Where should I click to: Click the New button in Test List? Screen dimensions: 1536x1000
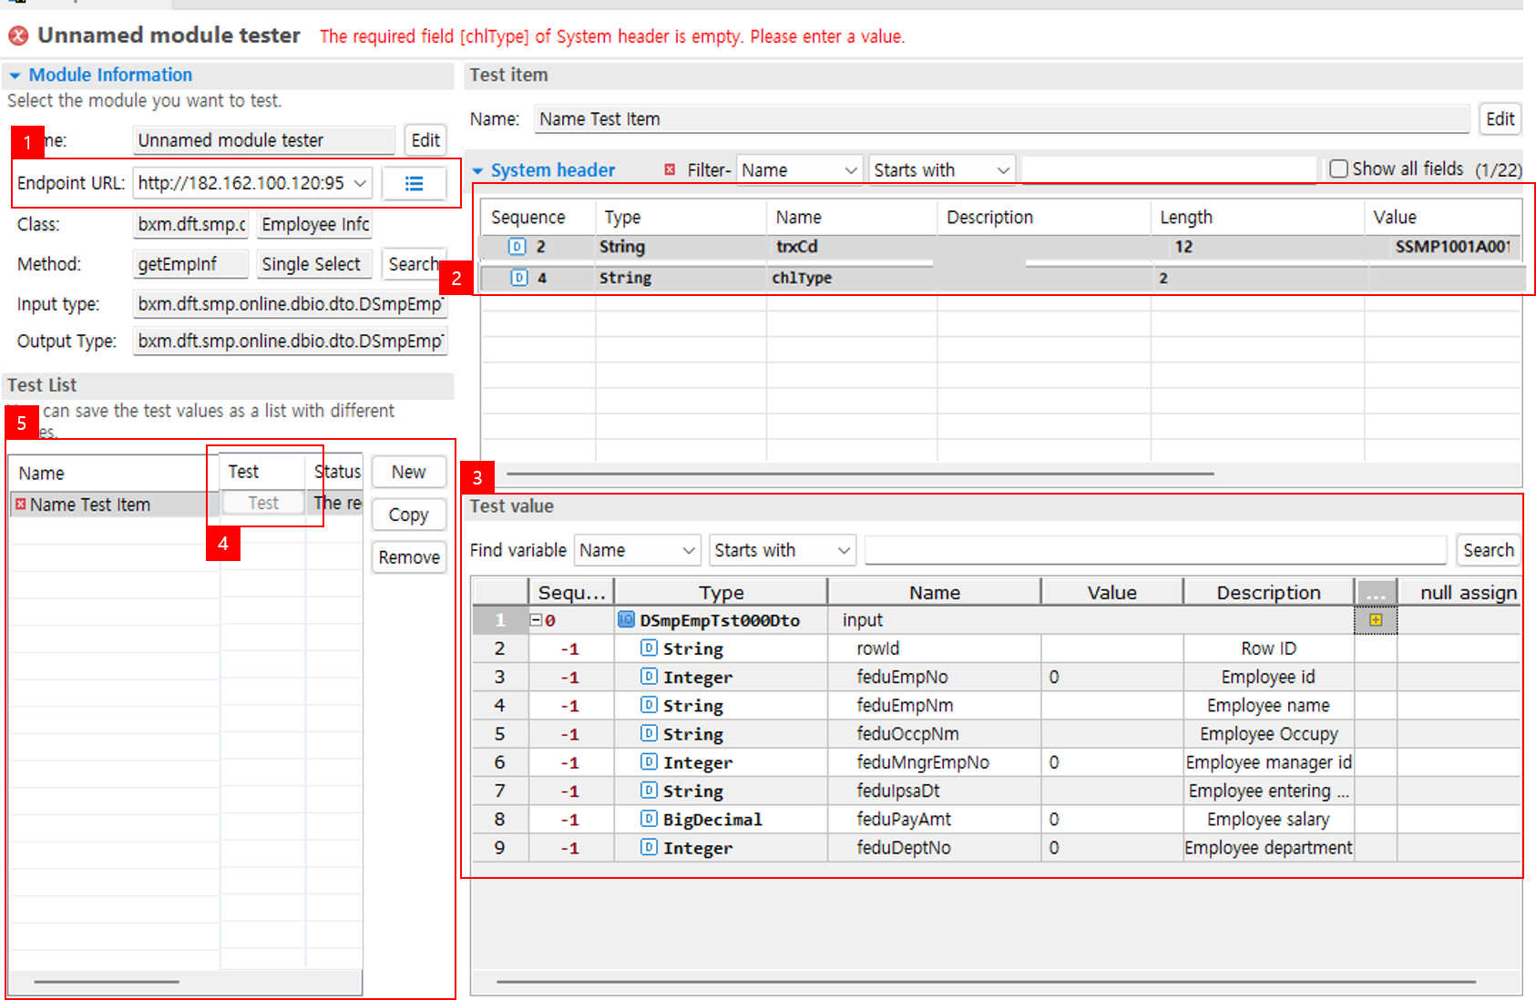408,472
